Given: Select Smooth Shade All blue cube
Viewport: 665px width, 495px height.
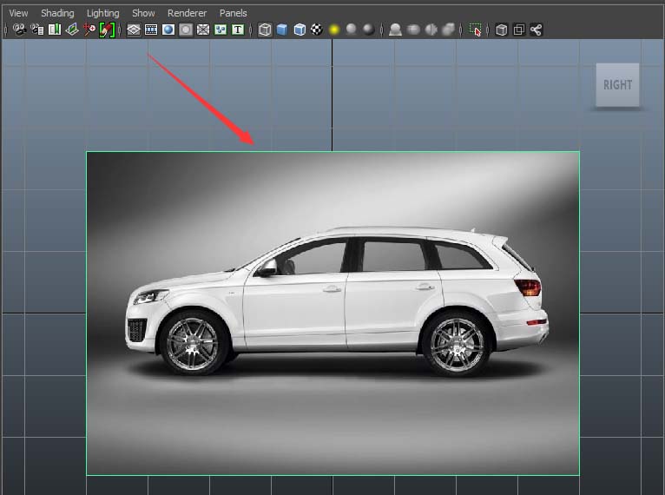Looking at the screenshot, I should click(x=282, y=30).
